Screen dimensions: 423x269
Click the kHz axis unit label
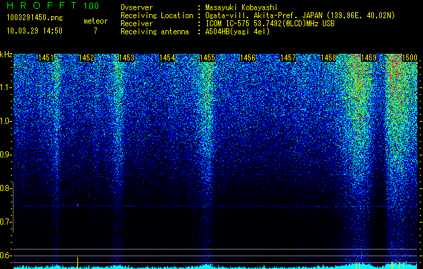coord(6,54)
